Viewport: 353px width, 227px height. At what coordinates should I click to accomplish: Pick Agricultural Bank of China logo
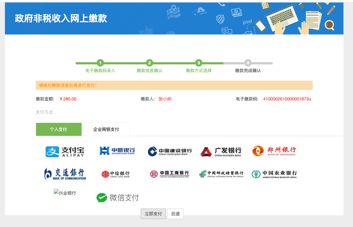pyautogui.click(x=274, y=174)
